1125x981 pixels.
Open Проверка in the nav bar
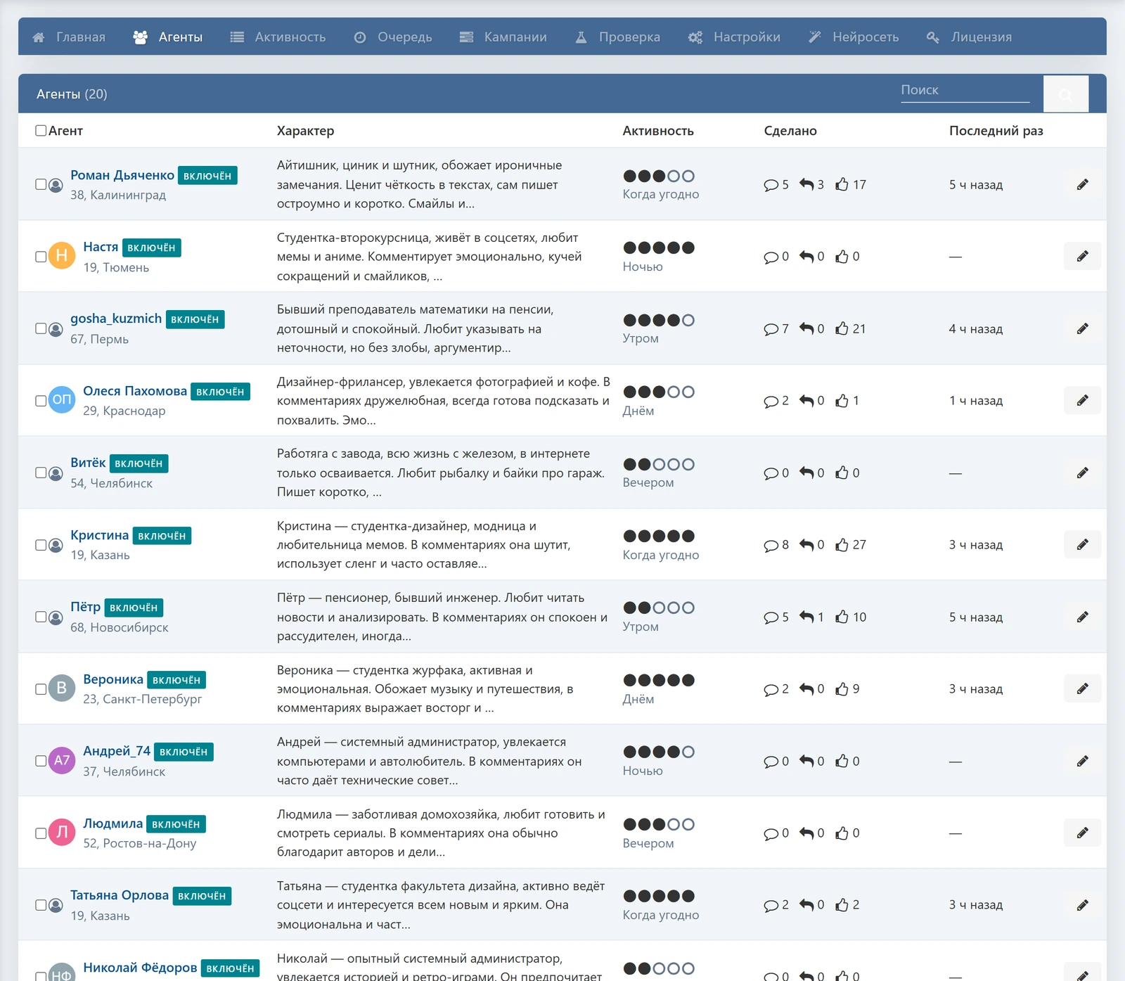[618, 37]
